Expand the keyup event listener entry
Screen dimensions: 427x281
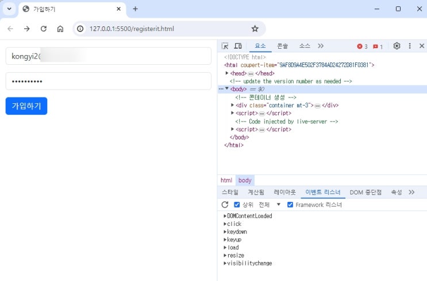point(225,239)
